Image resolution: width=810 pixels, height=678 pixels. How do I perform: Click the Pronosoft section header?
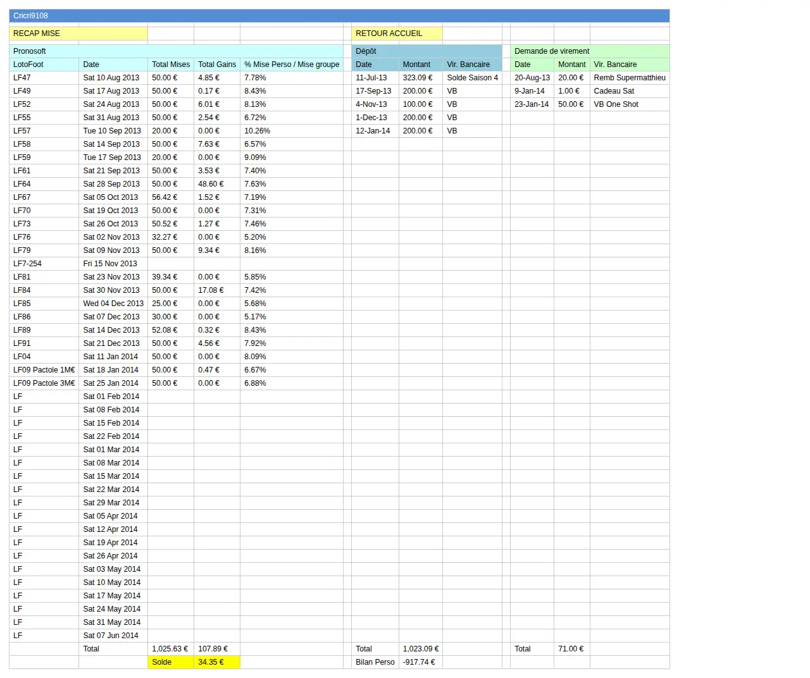176,51
